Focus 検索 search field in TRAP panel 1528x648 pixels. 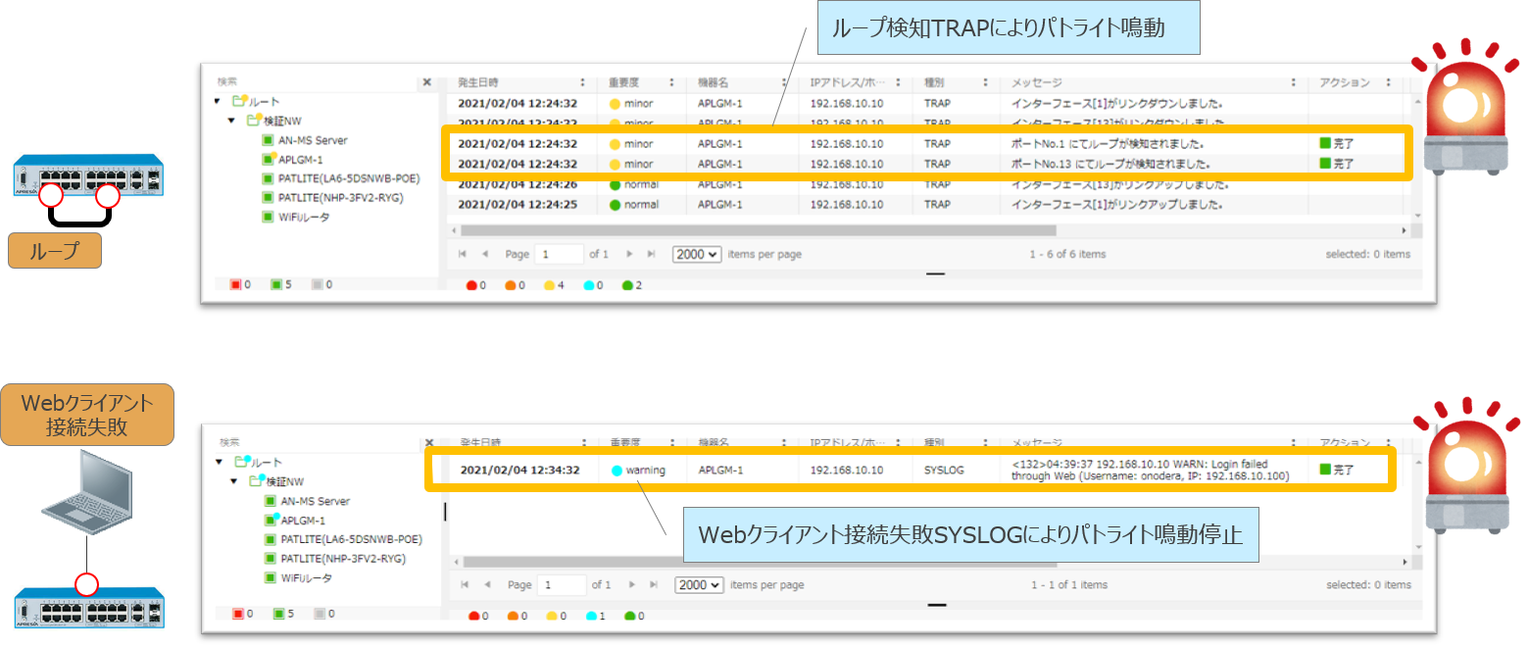click(x=317, y=83)
